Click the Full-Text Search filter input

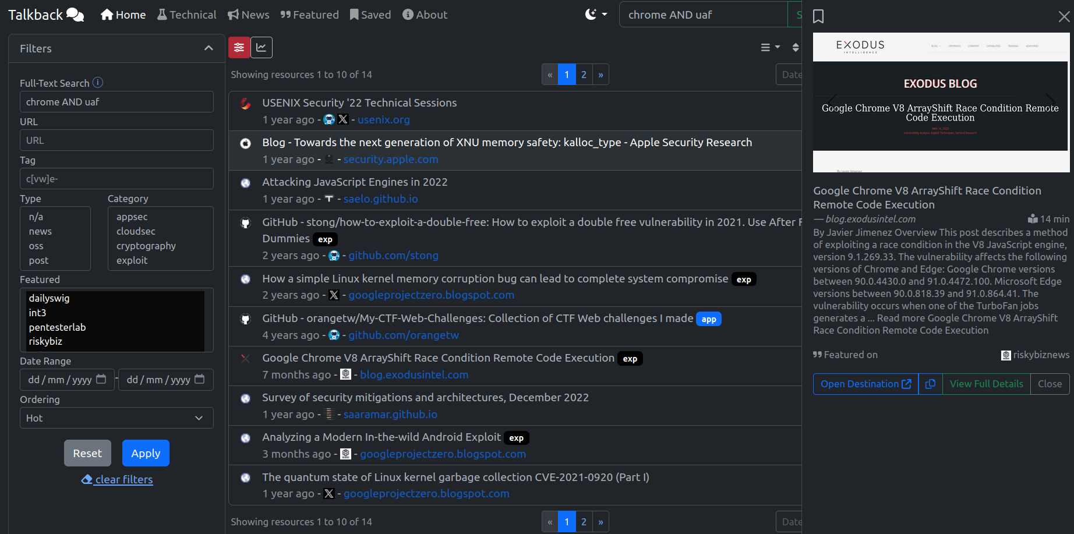click(x=116, y=102)
